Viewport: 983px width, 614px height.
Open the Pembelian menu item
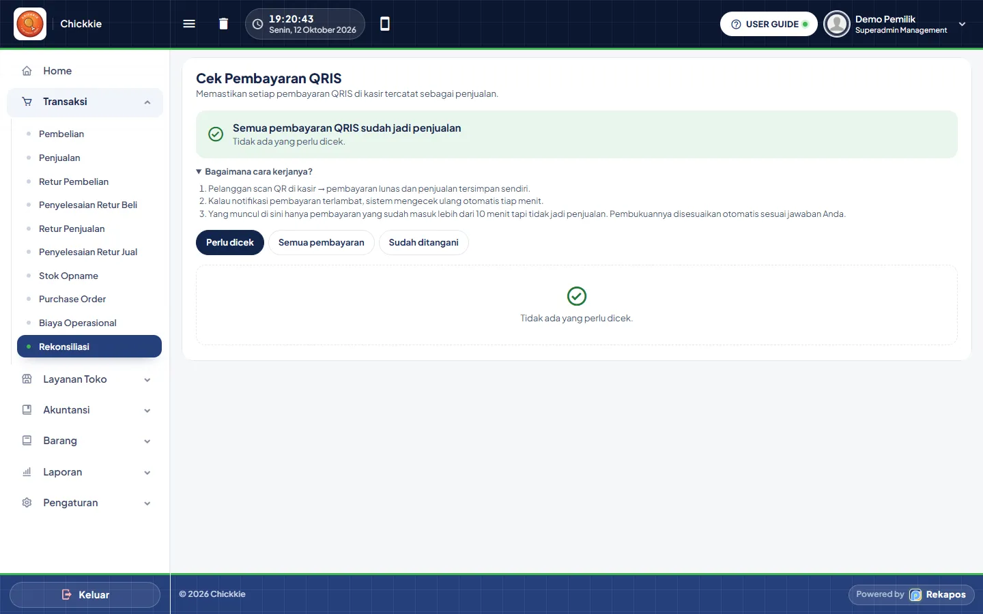pyautogui.click(x=61, y=134)
